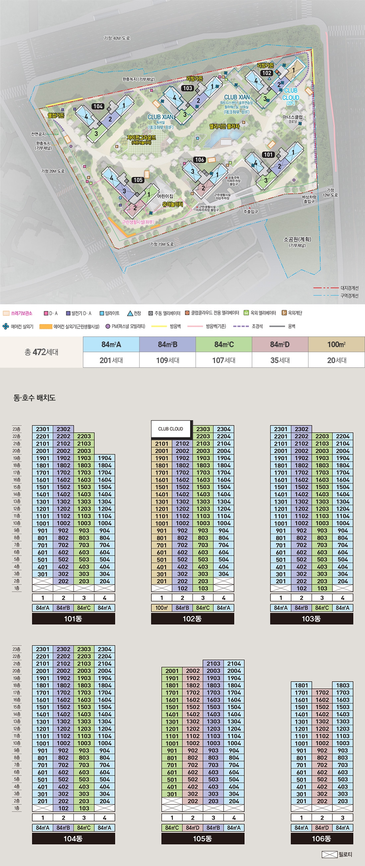Click the 자이펀그라운드 playground label
This screenshot has height=866, width=365.
click(141, 140)
